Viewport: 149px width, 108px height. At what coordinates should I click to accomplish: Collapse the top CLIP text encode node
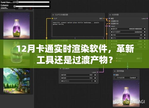click(53, 15)
